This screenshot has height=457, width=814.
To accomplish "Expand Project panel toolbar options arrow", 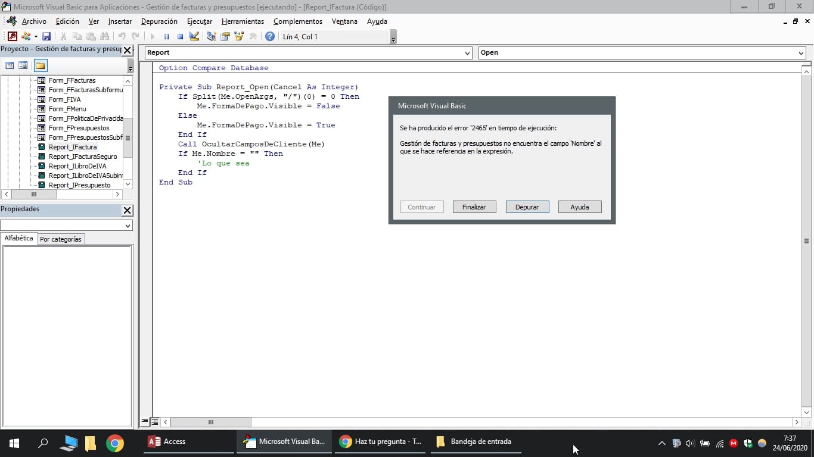I will (131, 66).
